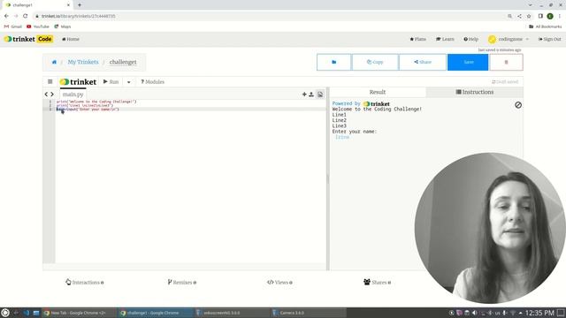Open the taskbar clock
The width and height of the screenshot is (566, 318).
pyautogui.click(x=539, y=313)
